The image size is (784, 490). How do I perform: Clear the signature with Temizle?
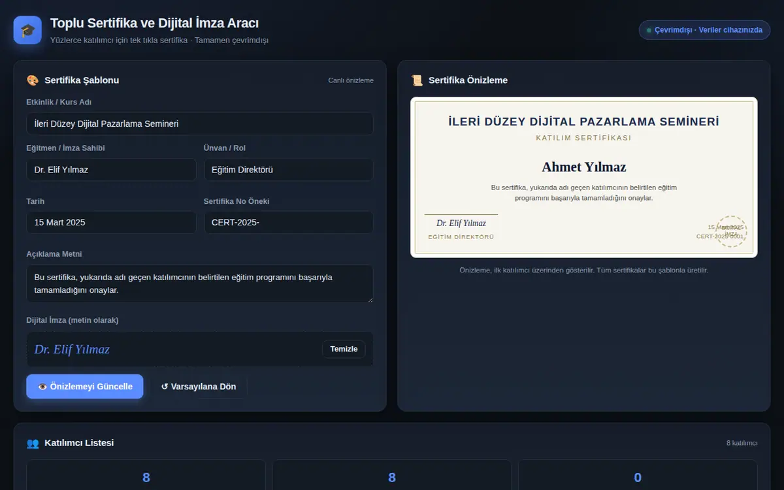tap(344, 349)
